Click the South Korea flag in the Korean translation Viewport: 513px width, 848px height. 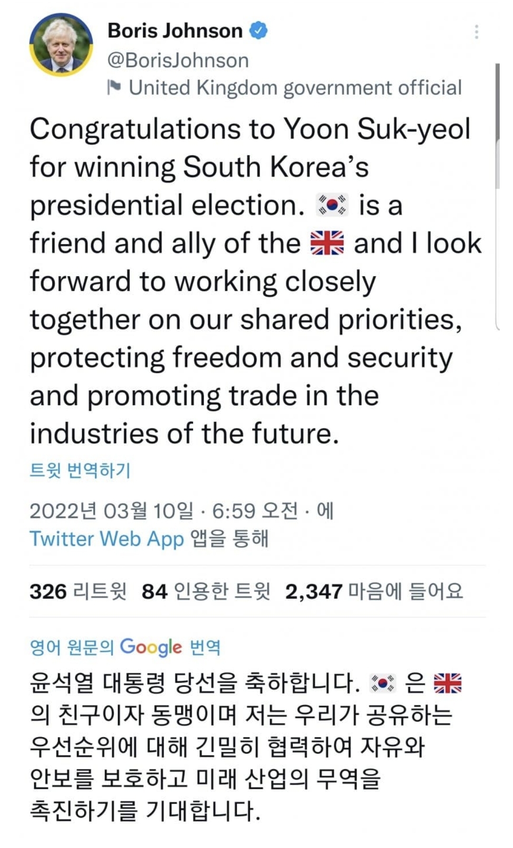pos(383,683)
